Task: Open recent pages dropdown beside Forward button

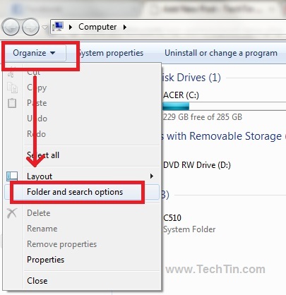Action: coord(44,28)
